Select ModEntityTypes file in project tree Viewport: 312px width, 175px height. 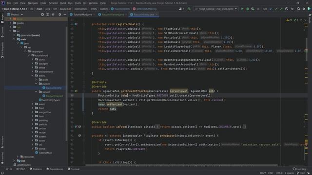(x=49, y=100)
